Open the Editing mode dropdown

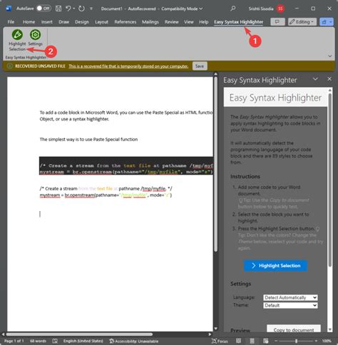point(302,22)
